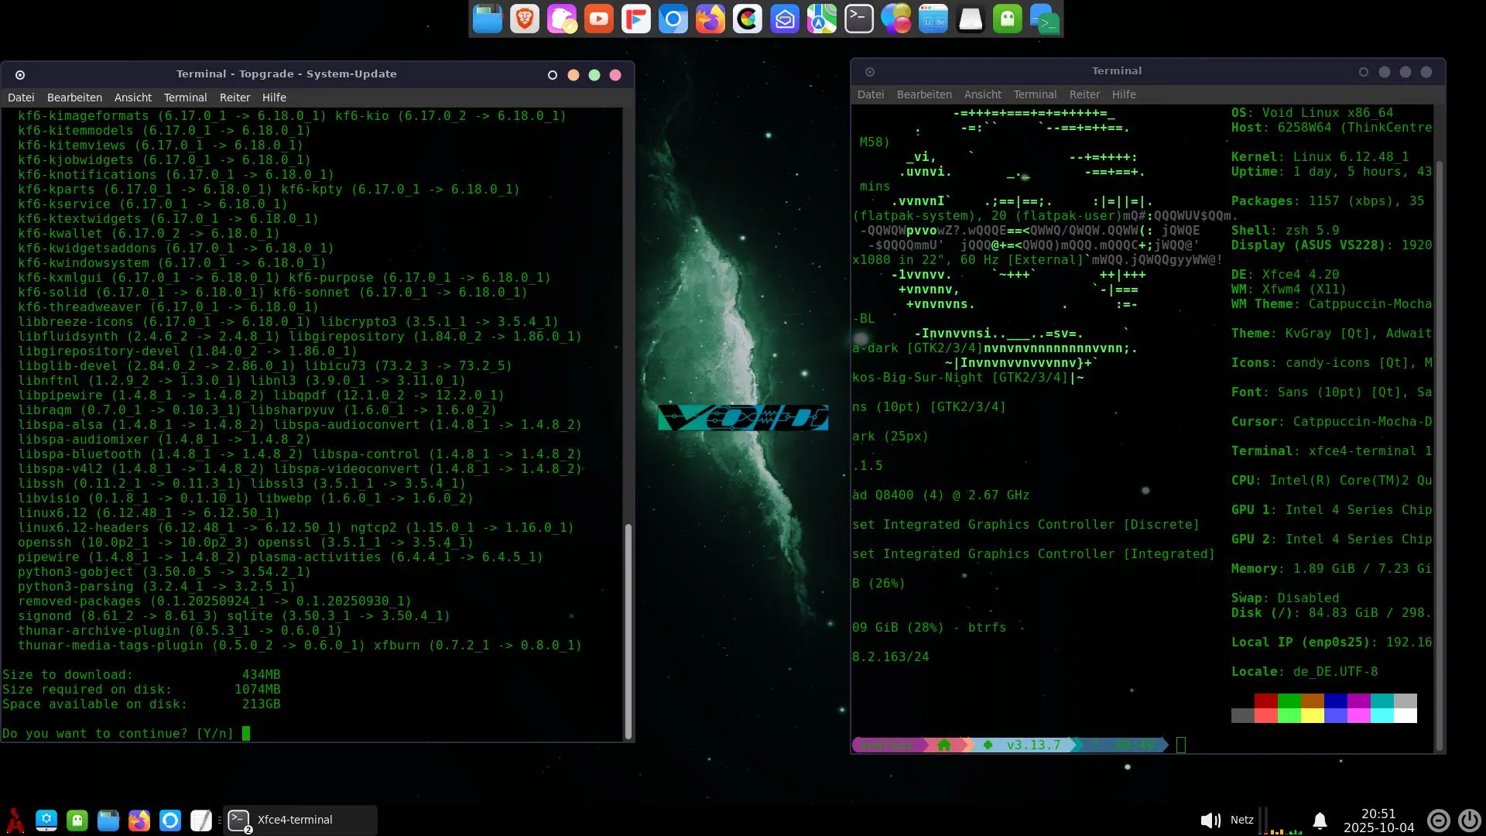
Task: Click the terminal launcher in top dock
Action: (859, 19)
